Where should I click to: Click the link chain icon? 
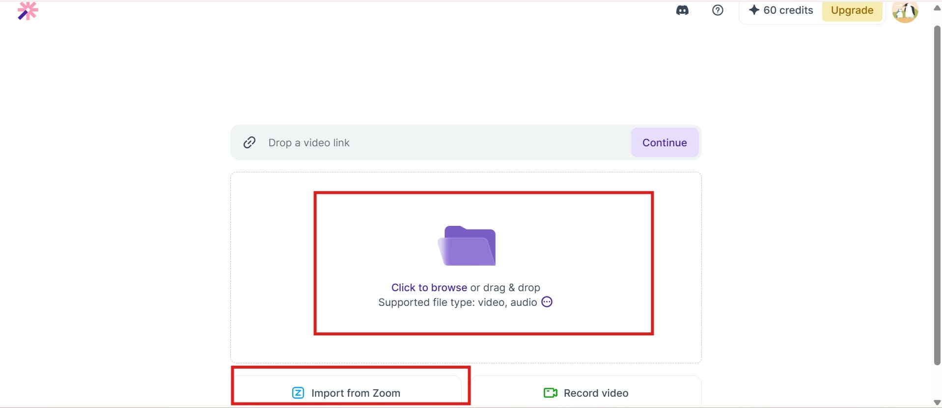coord(249,142)
